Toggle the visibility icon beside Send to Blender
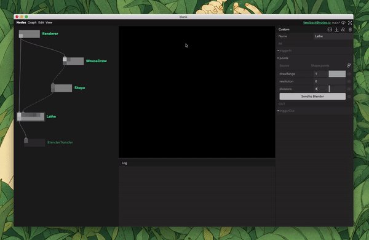369x240 pixels. point(349,97)
